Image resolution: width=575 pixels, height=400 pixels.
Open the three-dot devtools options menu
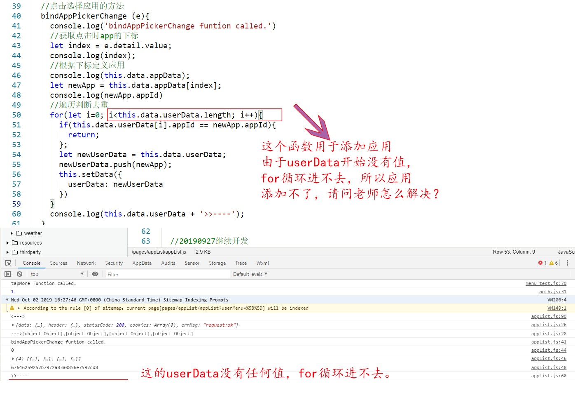[x=567, y=263]
